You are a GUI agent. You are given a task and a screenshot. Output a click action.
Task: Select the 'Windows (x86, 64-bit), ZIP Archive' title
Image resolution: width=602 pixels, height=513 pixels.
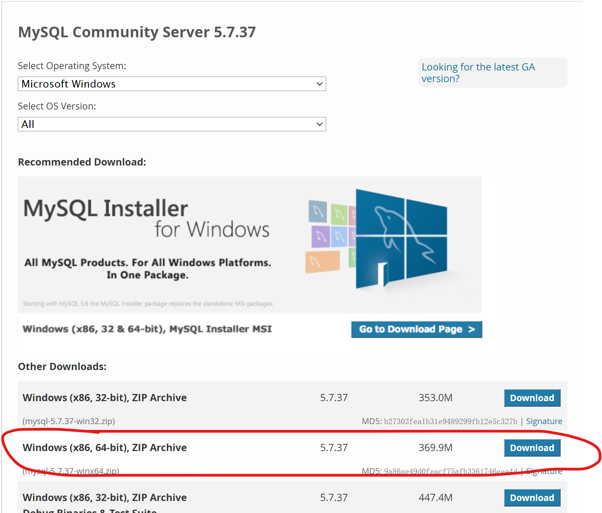[x=105, y=448]
